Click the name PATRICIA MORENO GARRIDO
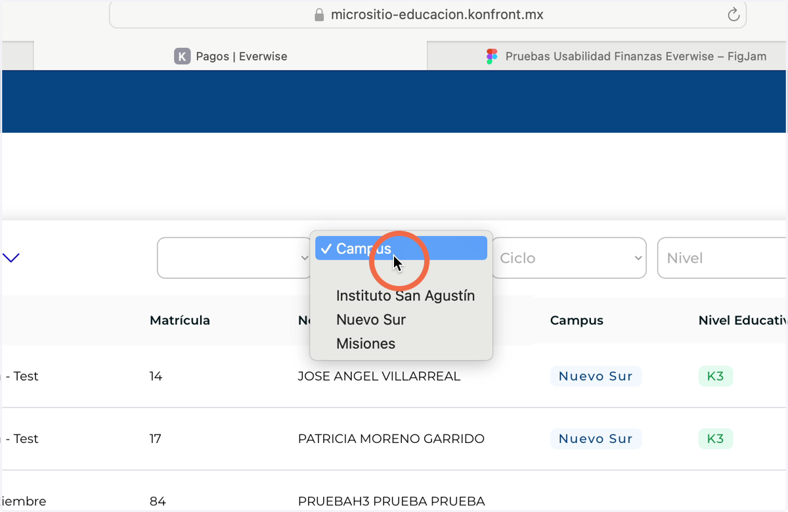Viewport: 788px width, 512px height. (x=391, y=439)
